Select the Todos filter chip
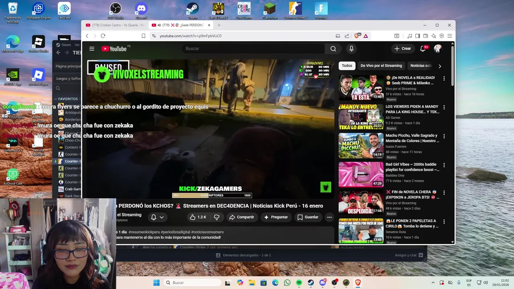Image resolution: width=514 pixels, height=289 pixels. point(347,65)
